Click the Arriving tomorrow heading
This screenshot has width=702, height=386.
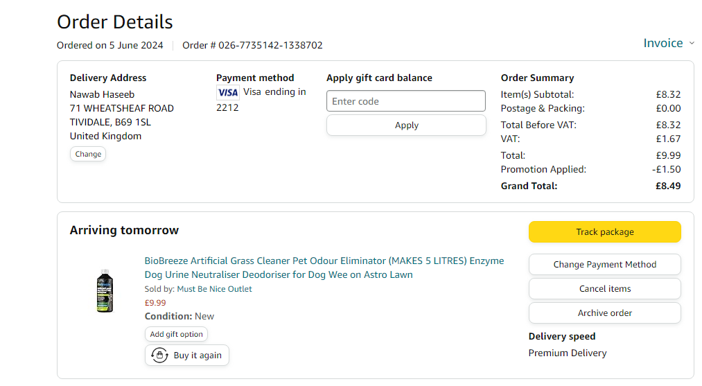tap(124, 230)
